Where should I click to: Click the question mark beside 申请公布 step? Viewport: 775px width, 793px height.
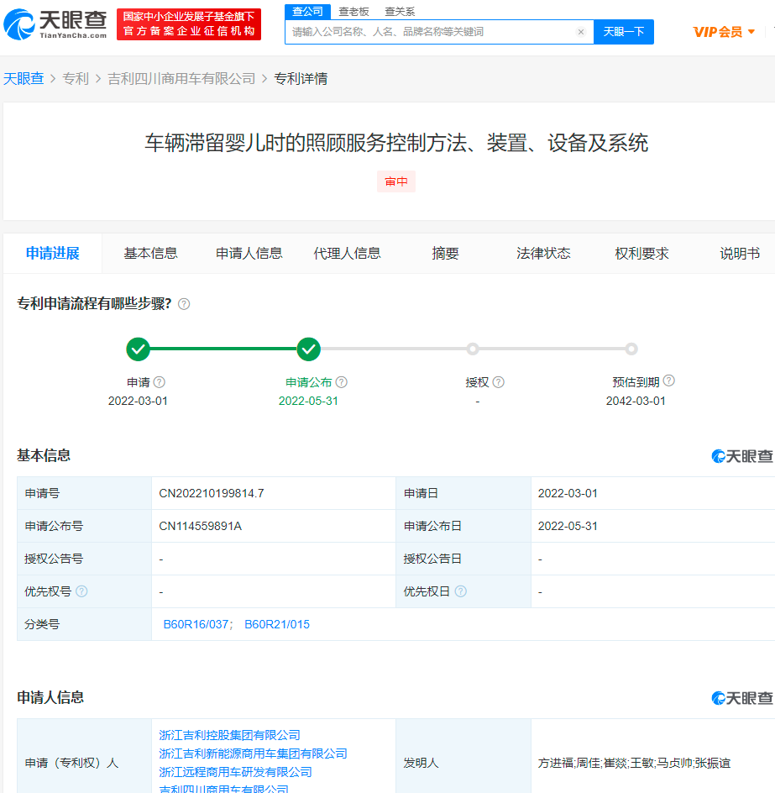(341, 382)
